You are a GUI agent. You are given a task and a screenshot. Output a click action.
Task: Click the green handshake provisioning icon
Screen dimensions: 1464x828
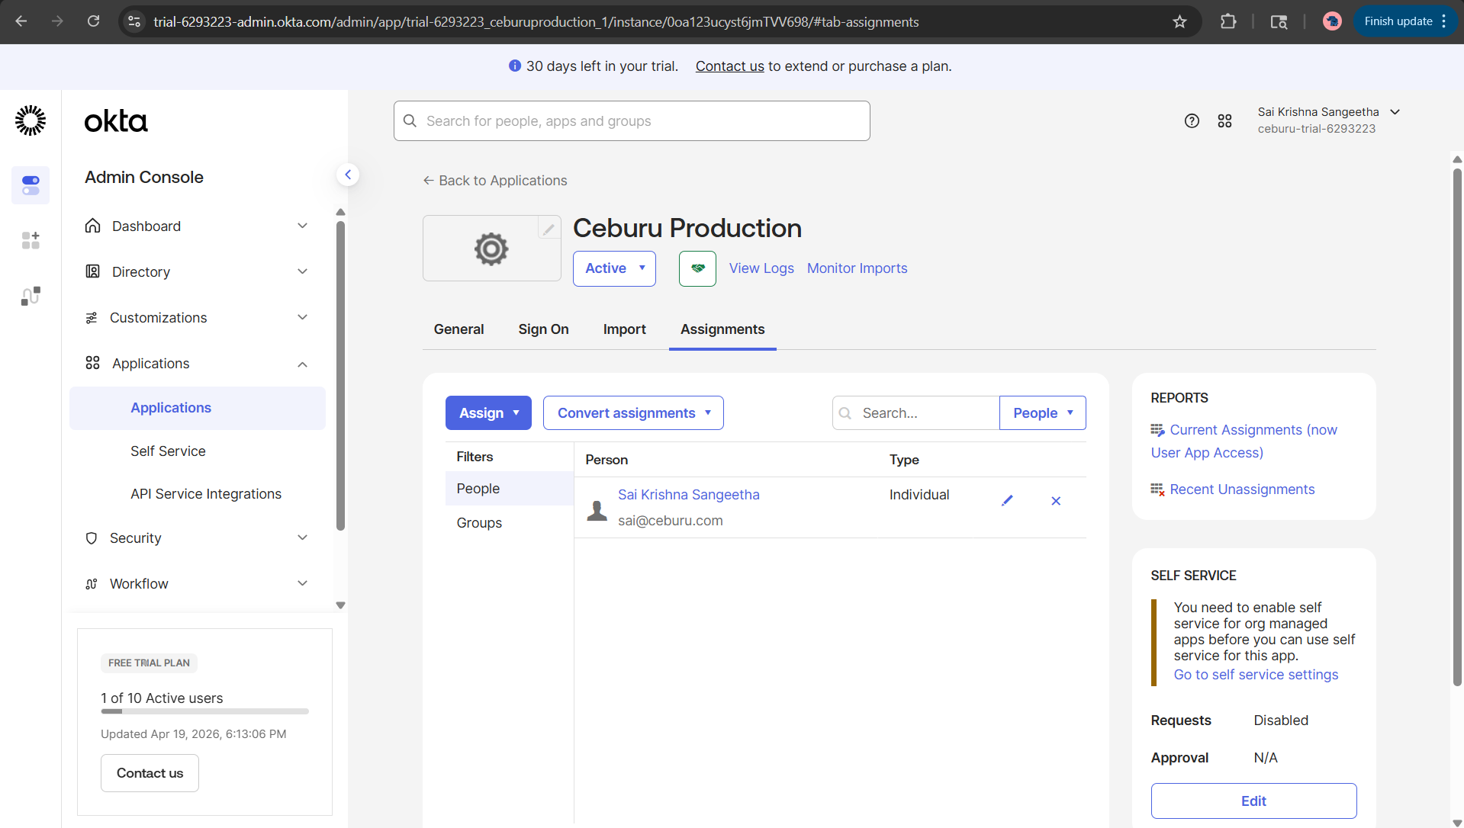(x=697, y=268)
